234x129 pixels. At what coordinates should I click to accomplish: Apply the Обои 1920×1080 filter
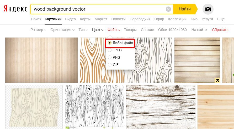click(x=172, y=30)
